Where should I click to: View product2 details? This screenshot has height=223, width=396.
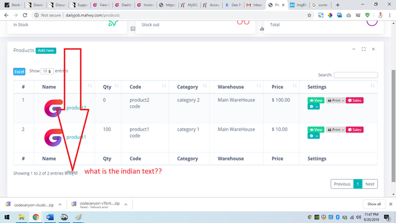pos(316,100)
